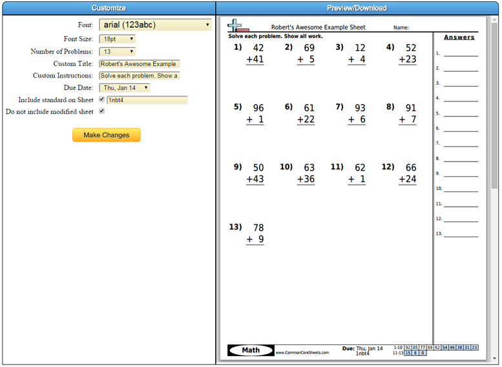The image size is (502, 367).
Task: Click the Custom Title input field
Action: pos(140,64)
